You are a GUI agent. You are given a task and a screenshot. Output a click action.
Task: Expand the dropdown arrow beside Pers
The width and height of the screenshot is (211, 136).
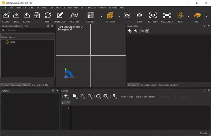point(188,16)
